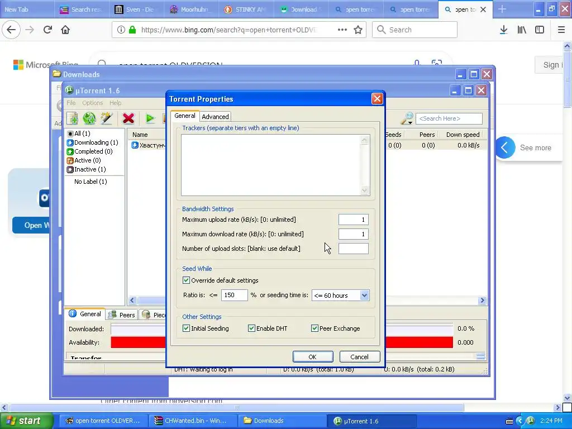The height and width of the screenshot is (429, 572).
Task: Switch to Advanced tab in Torrent Properties
Action: [x=215, y=116]
